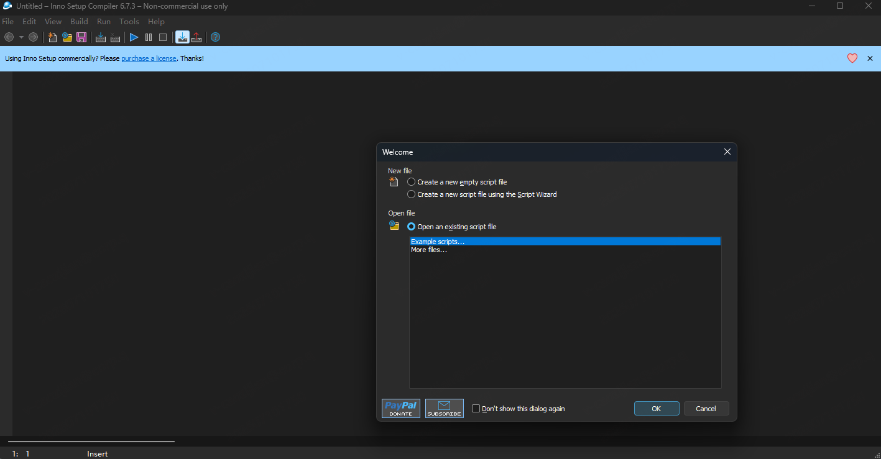Compile the script with the toolbar icon
The height and width of the screenshot is (459, 881).
[101, 37]
